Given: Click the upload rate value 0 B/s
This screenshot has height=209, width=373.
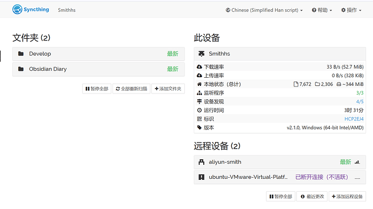Looking at the screenshot, I should [348, 76].
